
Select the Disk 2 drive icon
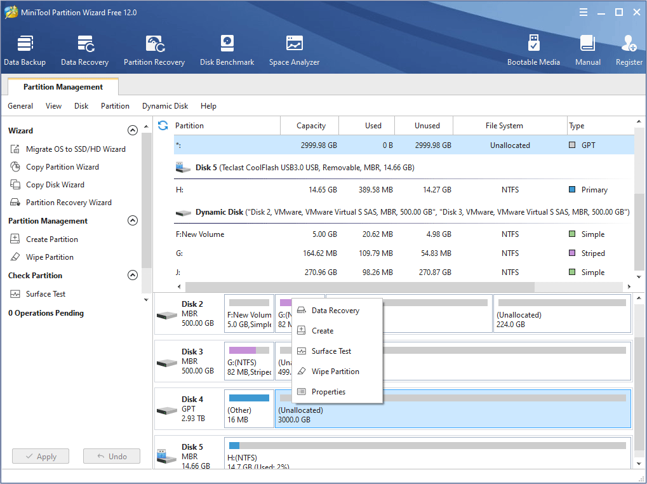tap(167, 316)
